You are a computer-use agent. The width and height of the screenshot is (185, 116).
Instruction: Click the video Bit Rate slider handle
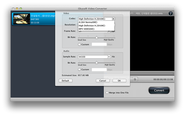coord(97,38)
